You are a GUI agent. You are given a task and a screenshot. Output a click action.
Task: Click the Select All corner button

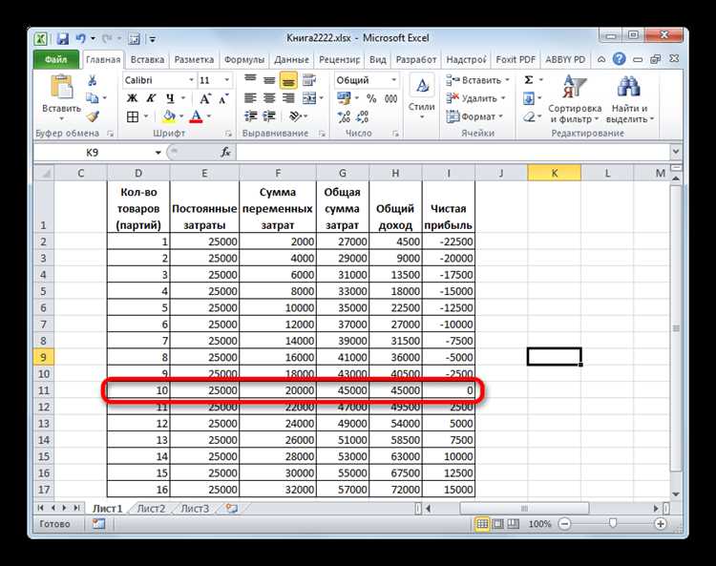pos(44,174)
